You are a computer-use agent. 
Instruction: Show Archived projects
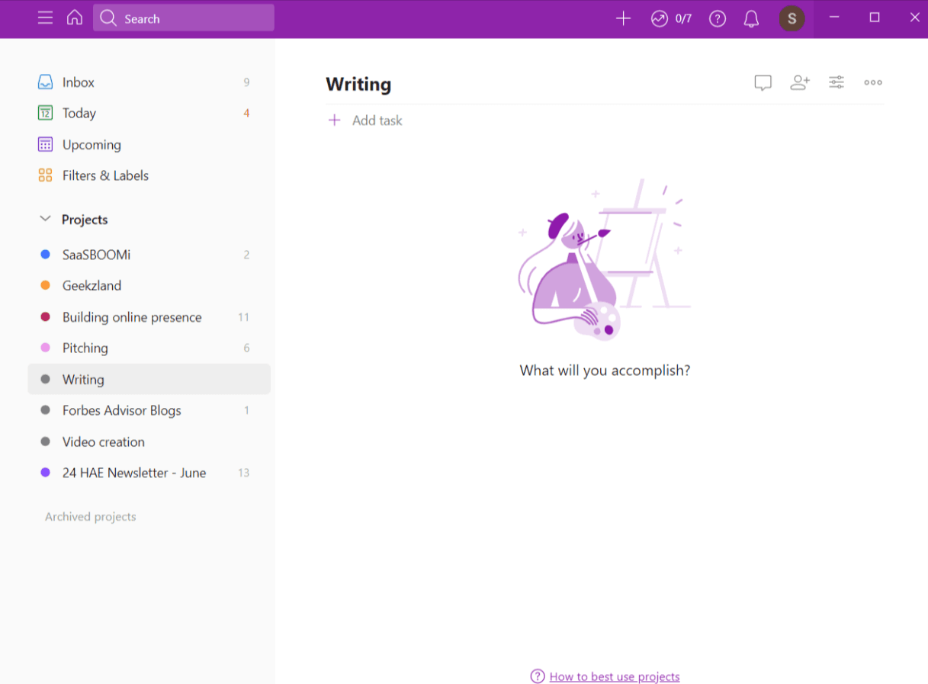(89, 516)
